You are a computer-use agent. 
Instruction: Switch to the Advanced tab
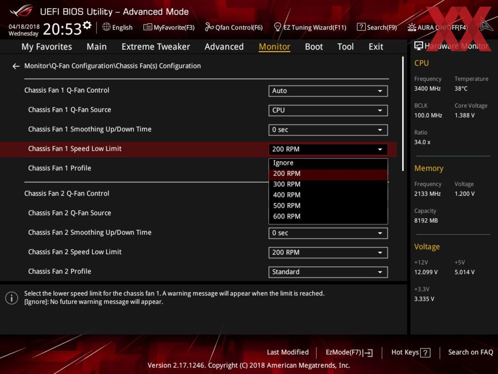[224, 47]
